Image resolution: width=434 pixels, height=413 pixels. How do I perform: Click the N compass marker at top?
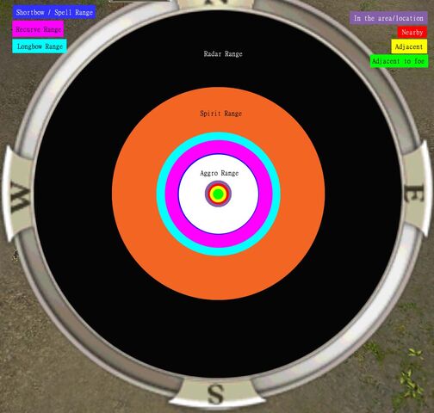point(216,2)
